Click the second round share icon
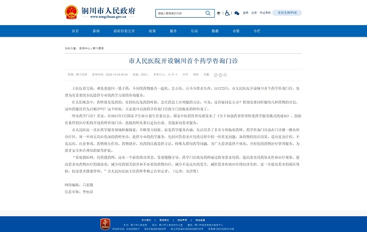The width and height of the screenshot is (367, 232). (x=220, y=75)
